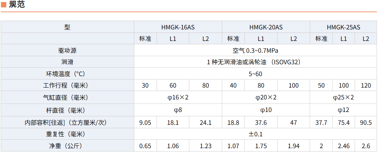The width and height of the screenshot is (380, 160).
Task: Click the 9.05 internal volume value
Action: pos(145,123)
